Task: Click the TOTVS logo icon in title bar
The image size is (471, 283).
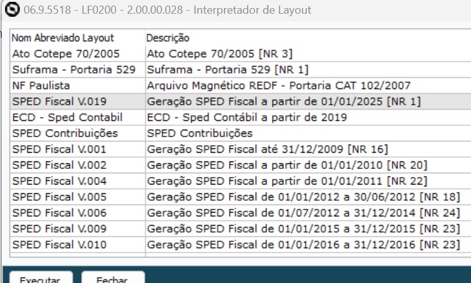Action: pyautogui.click(x=12, y=9)
